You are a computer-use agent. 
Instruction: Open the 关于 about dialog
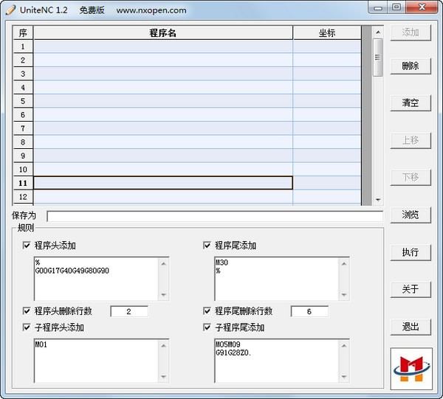(x=411, y=289)
